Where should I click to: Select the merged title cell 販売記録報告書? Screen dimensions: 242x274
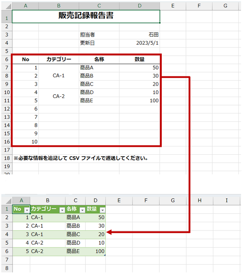86,16
